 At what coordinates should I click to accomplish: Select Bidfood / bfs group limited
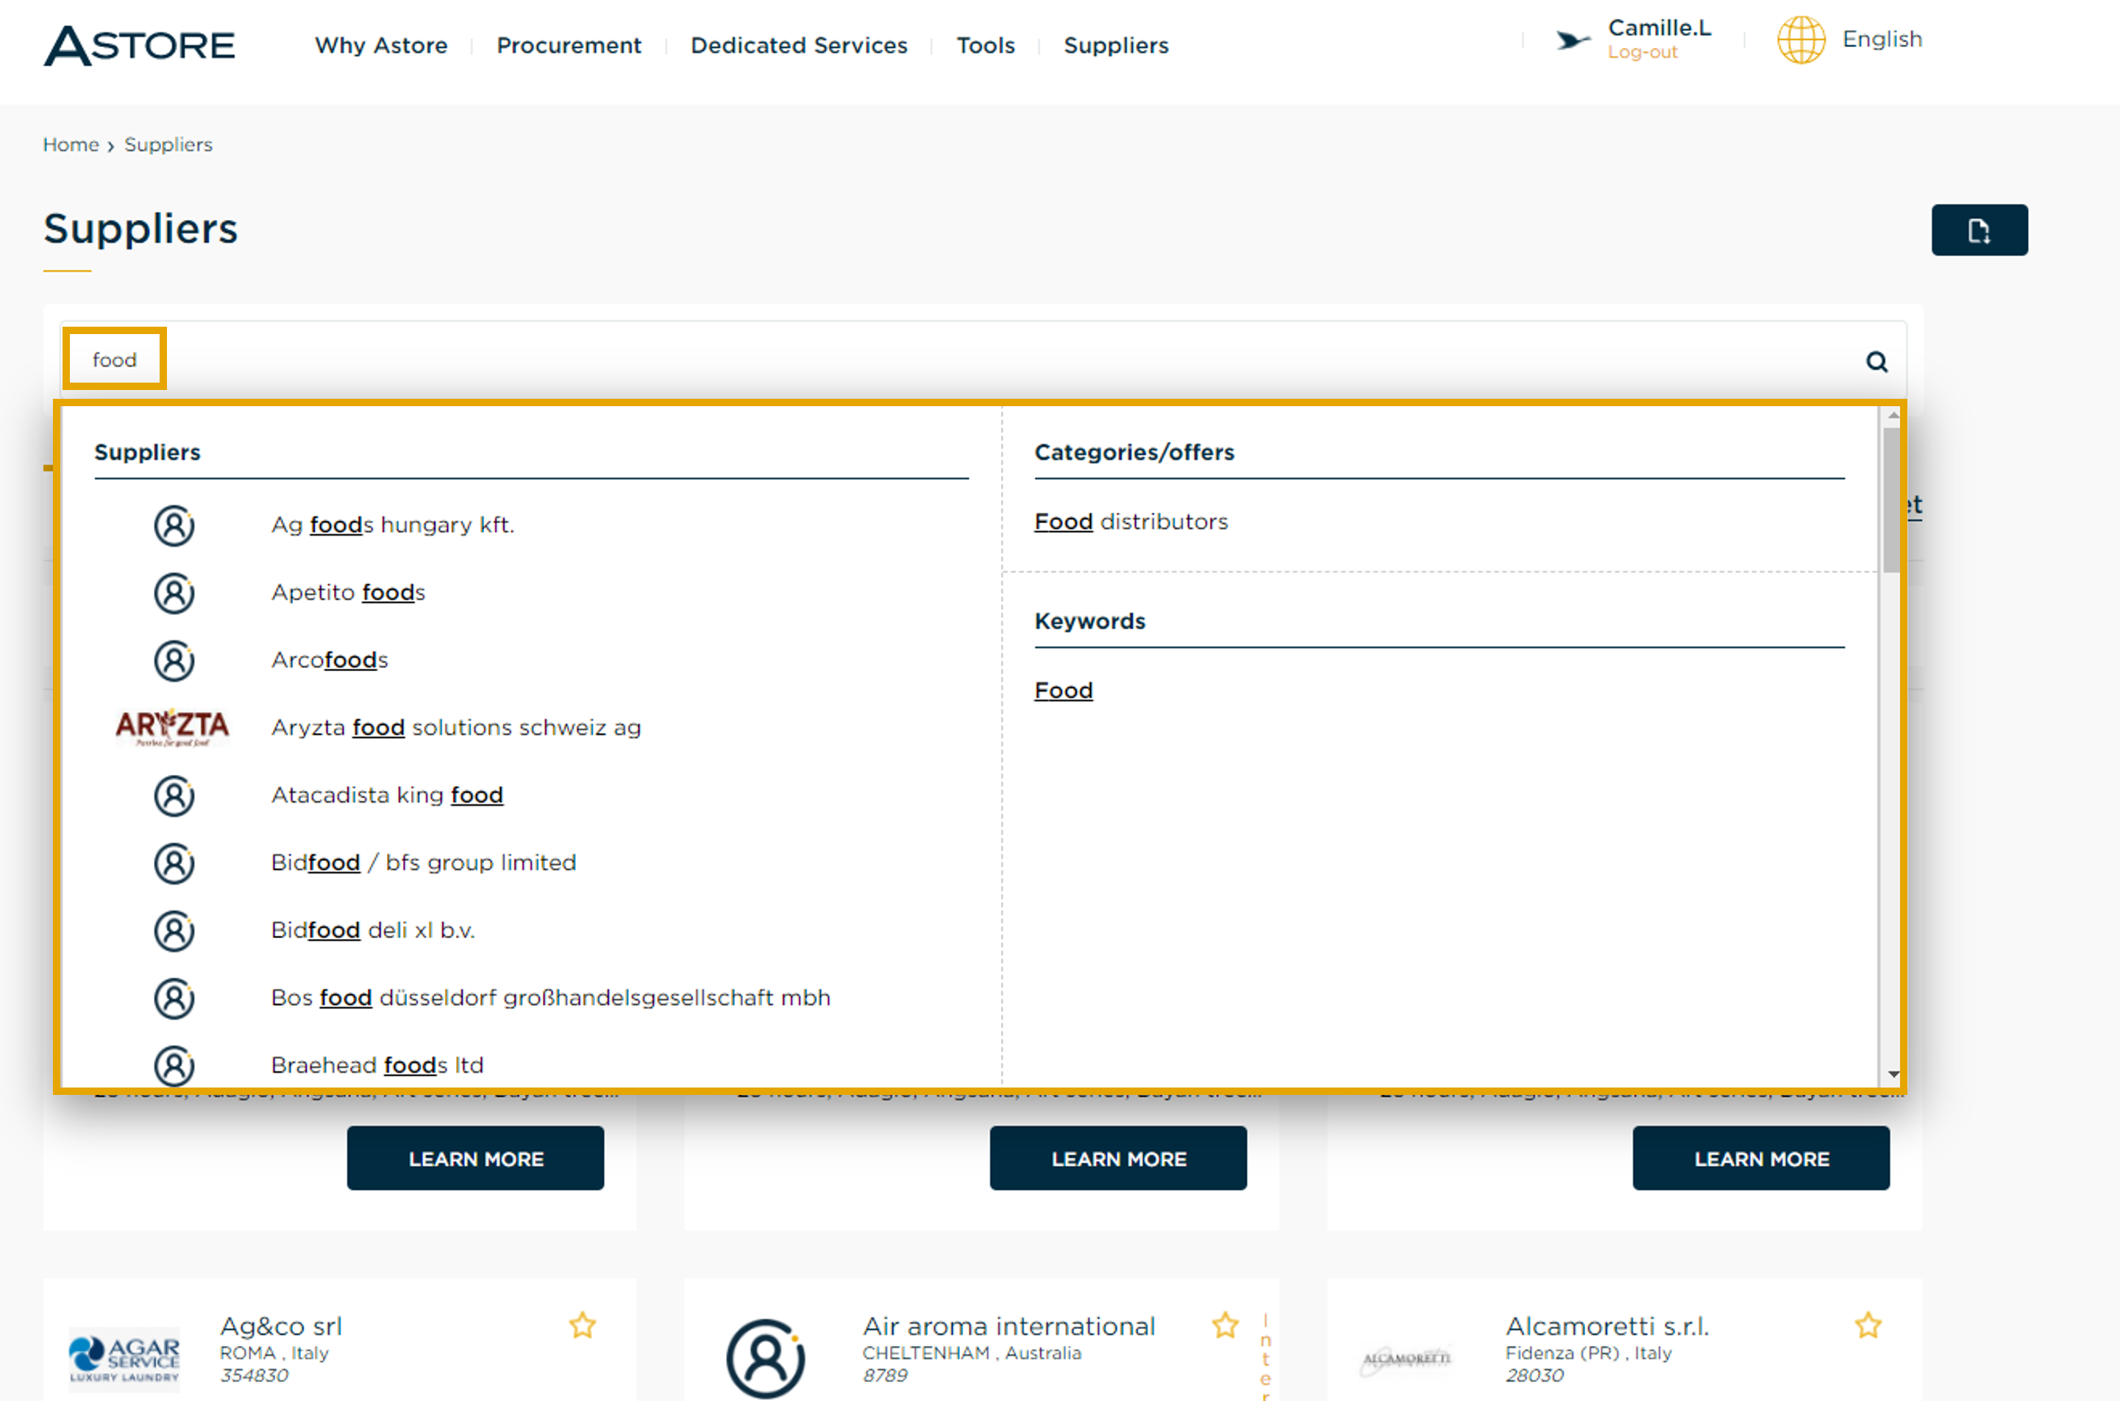click(423, 863)
